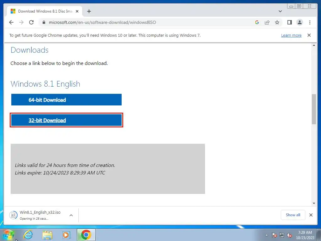Dismiss the Chrome updates notification bar
The height and width of the screenshot is (241, 321).
tap(309, 35)
